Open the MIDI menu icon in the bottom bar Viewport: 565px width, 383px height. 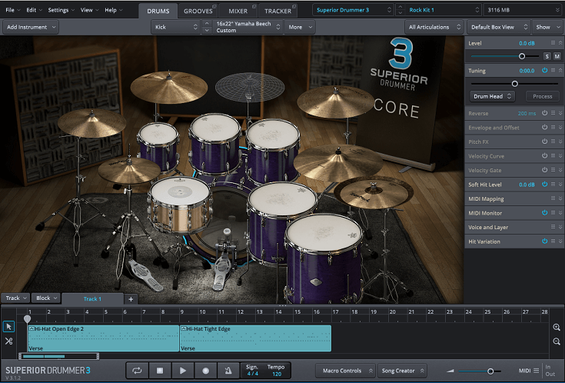coord(537,371)
